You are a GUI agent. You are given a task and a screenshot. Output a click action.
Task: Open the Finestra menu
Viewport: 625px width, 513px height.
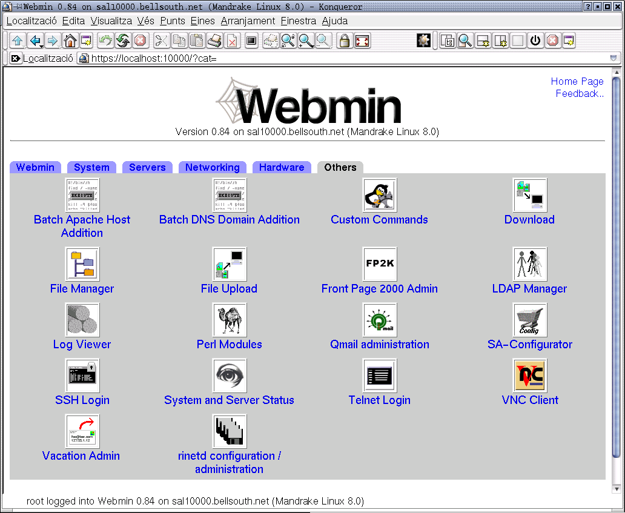[299, 21]
